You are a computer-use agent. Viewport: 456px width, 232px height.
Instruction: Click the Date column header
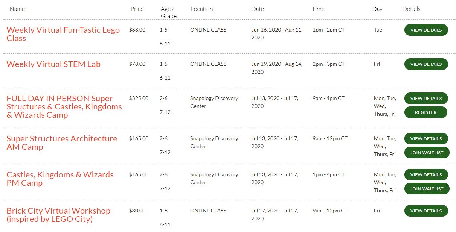258,9
